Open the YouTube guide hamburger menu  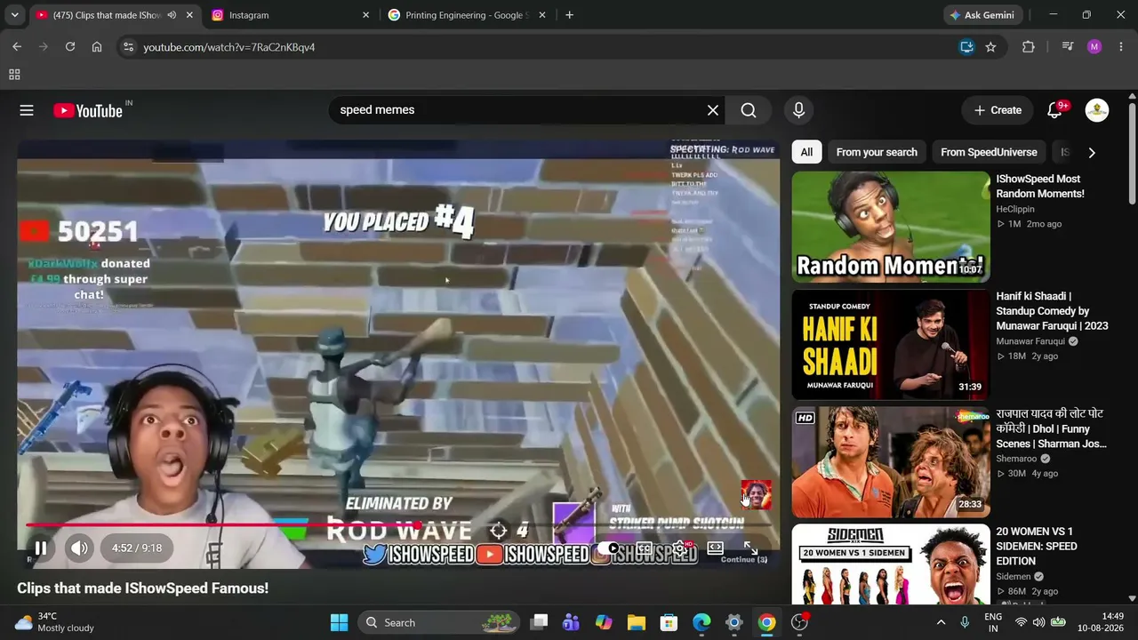tap(27, 110)
